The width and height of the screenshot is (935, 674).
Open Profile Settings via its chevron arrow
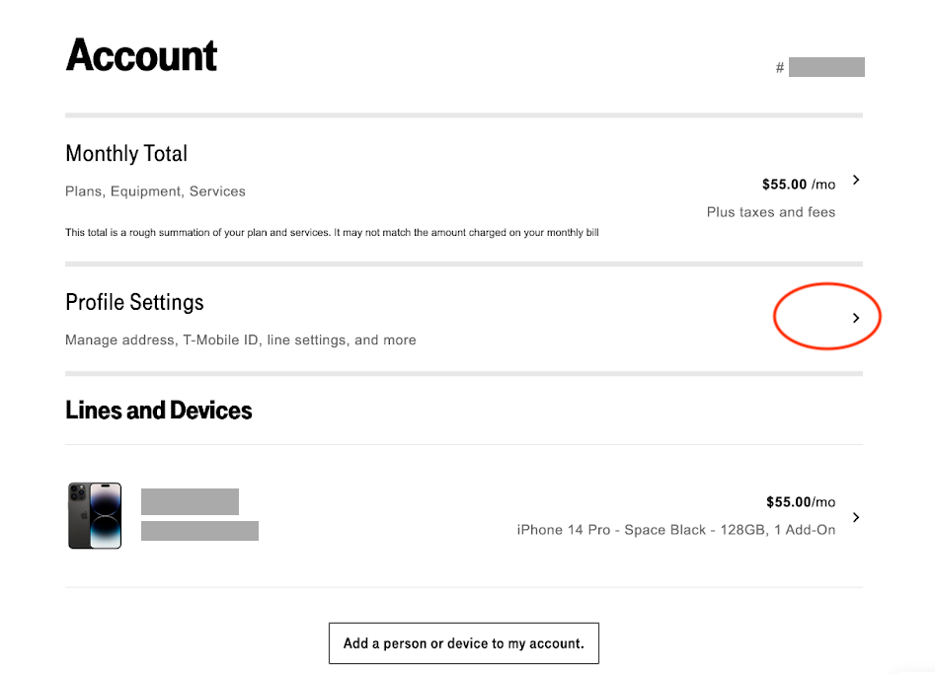pos(856,318)
